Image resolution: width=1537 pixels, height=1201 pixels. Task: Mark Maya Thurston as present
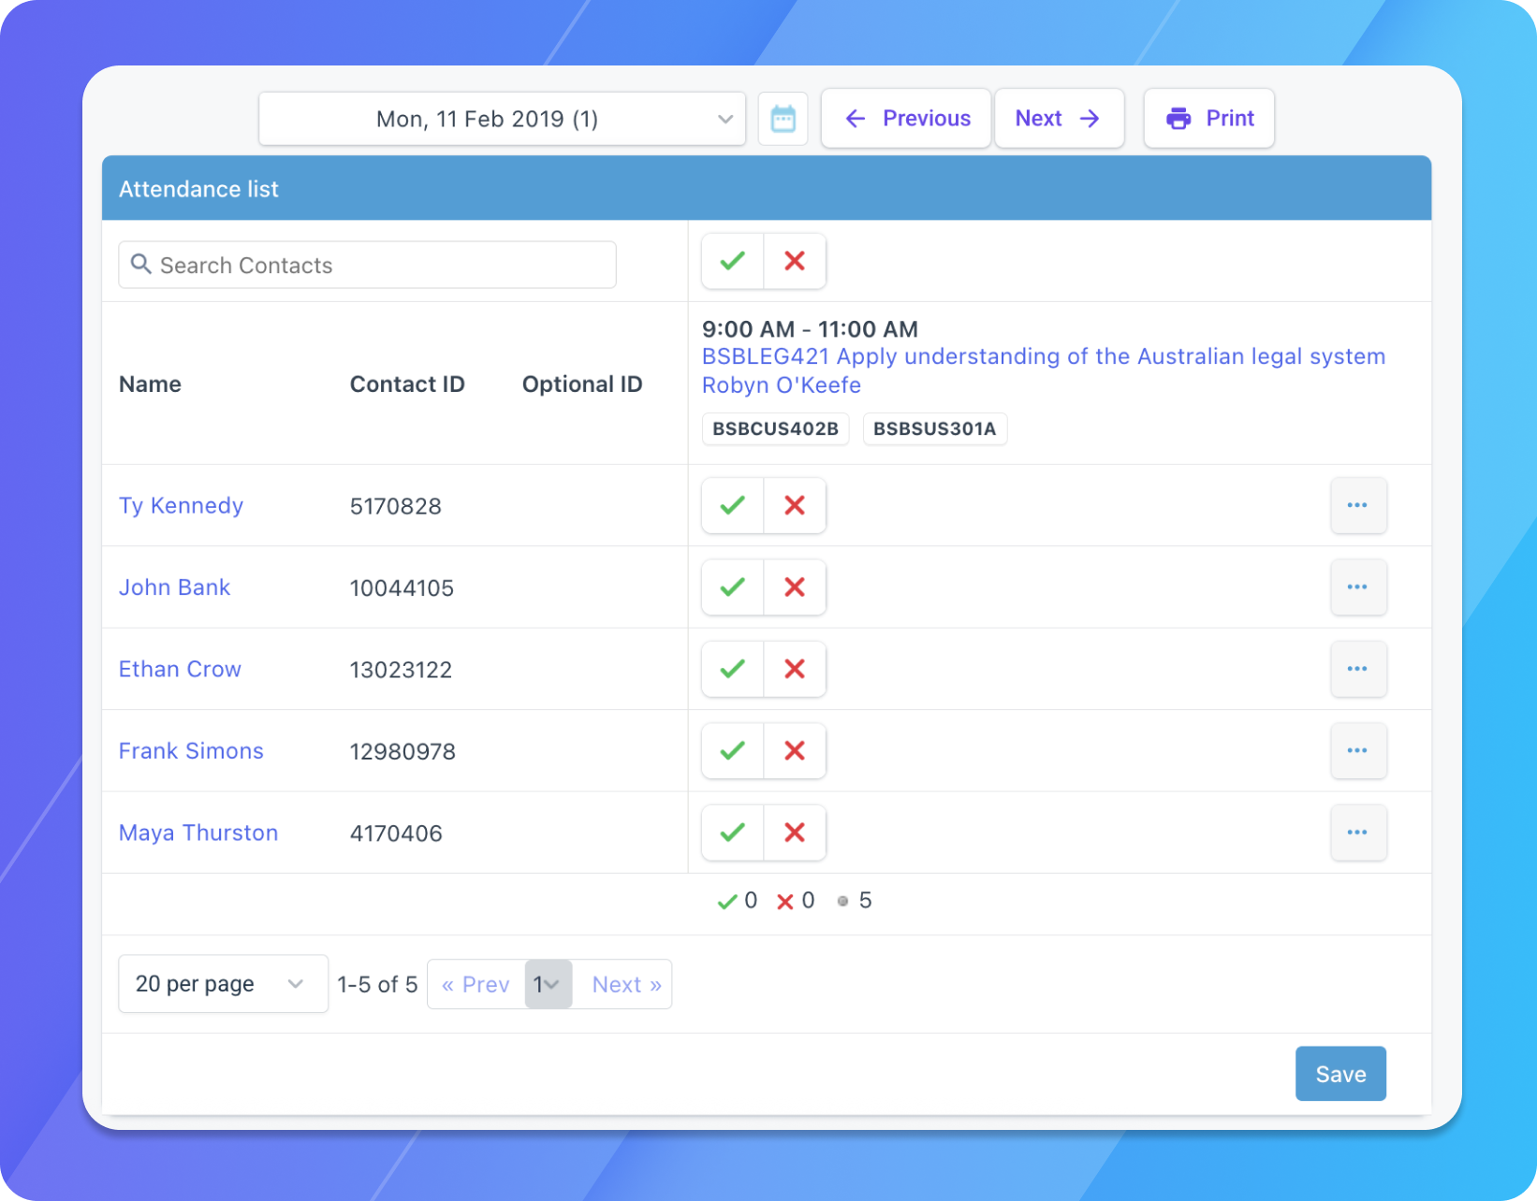click(733, 832)
